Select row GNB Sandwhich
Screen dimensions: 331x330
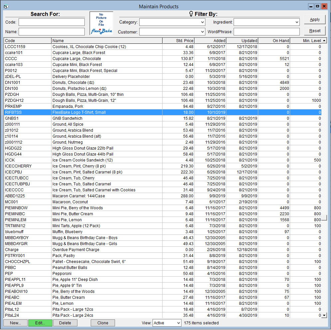(163, 118)
